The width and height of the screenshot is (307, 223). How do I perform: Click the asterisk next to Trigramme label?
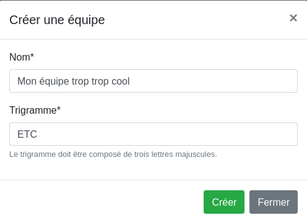pos(59,108)
